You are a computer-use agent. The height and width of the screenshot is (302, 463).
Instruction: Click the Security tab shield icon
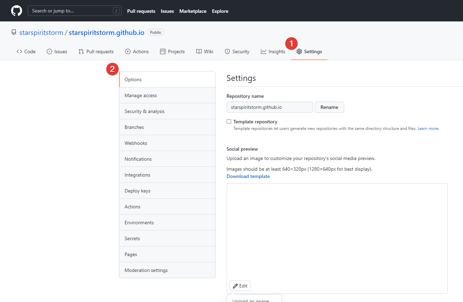click(227, 51)
